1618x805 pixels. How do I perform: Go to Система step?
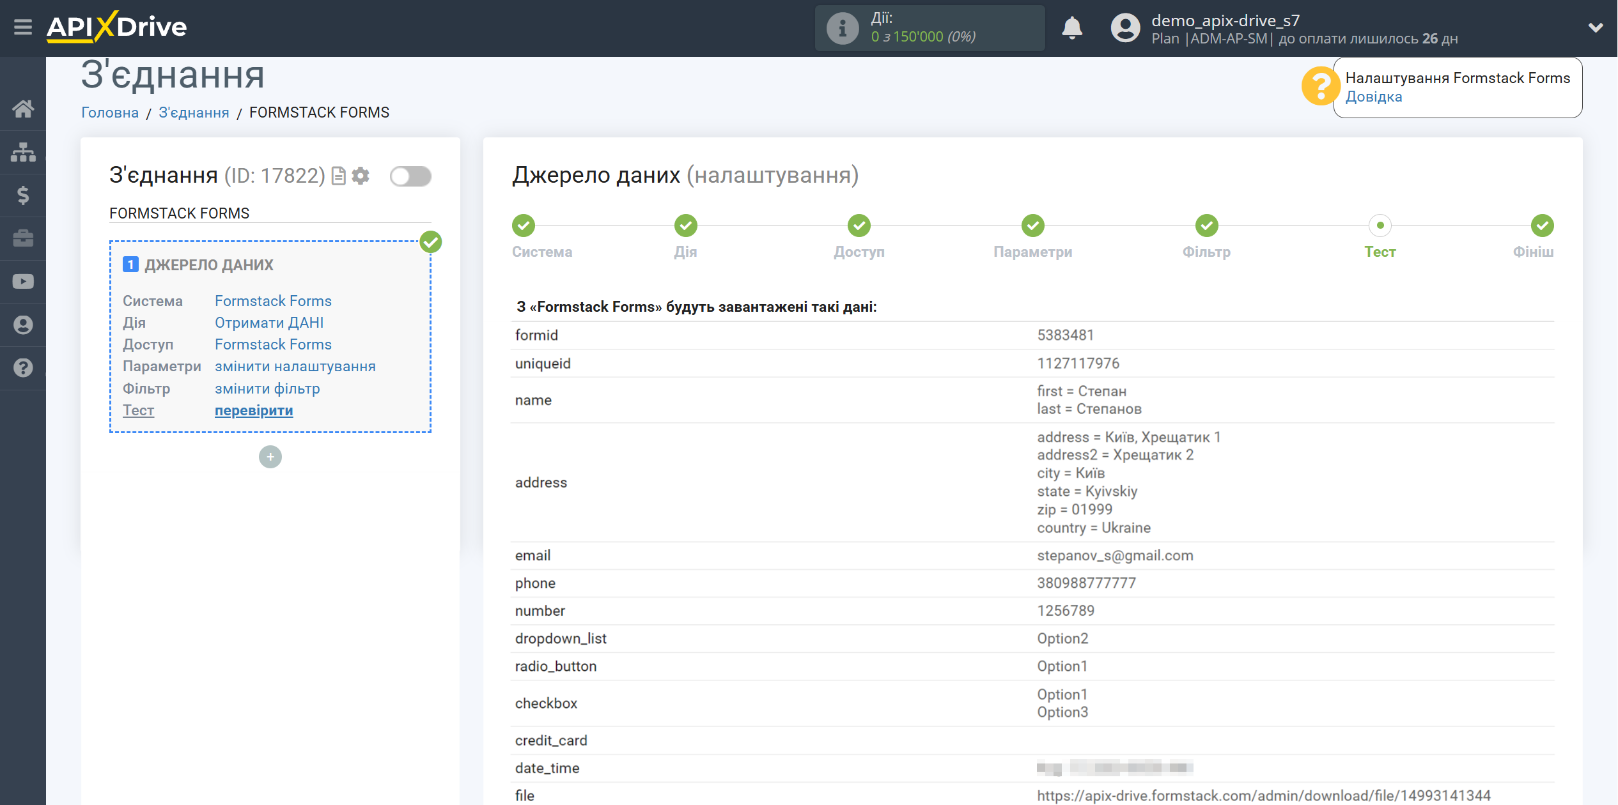click(x=524, y=226)
